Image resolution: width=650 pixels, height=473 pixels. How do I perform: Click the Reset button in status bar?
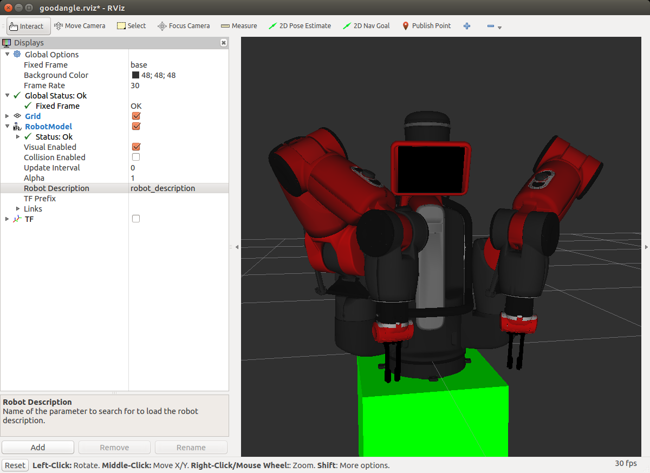(x=15, y=465)
